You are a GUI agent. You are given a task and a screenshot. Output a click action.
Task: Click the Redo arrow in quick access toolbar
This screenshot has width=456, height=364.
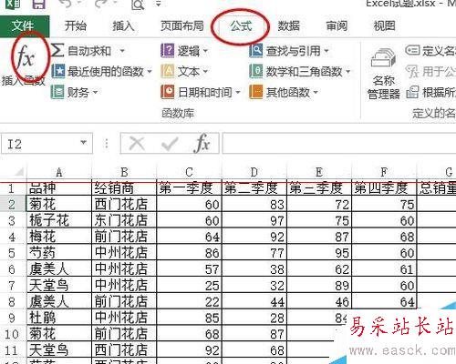(x=101, y=4)
